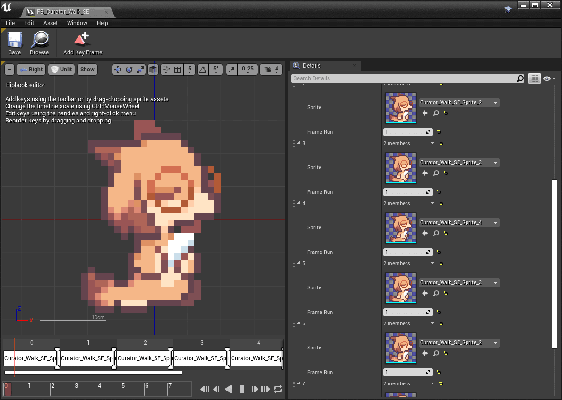Step back one frame
This screenshot has height=400, width=562.
(x=216, y=389)
